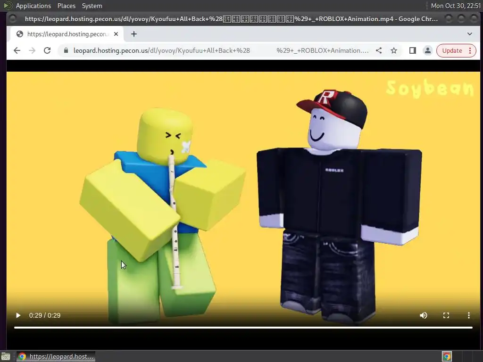Click the 0:29 / 0:29 time display
Image resolution: width=483 pixels, height=362 pixels.
pos(45,315)
